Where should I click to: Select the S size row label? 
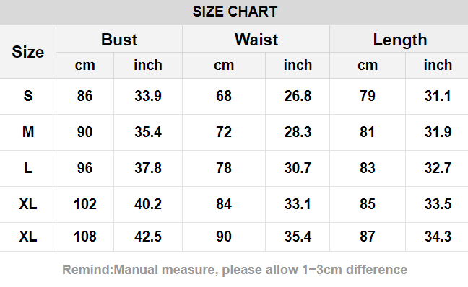(27, 96)
